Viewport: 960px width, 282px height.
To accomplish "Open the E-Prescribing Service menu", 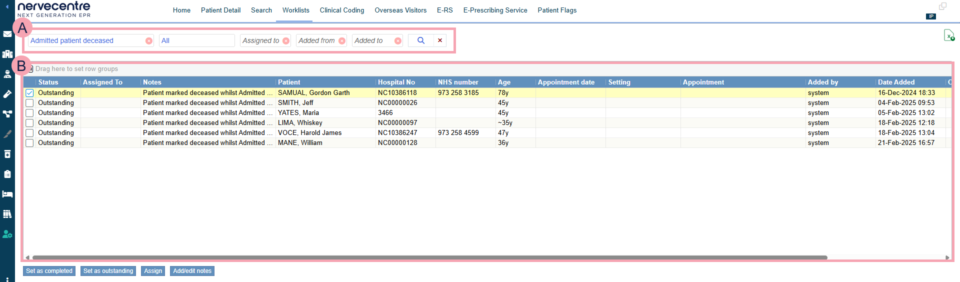I will 495,10.
